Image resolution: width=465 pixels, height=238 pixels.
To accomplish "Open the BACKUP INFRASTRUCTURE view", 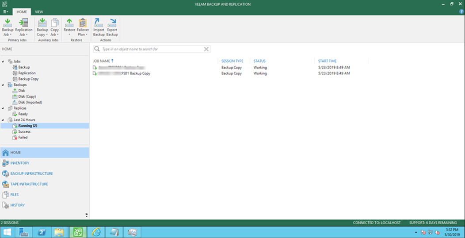I will tap(45, 173).
